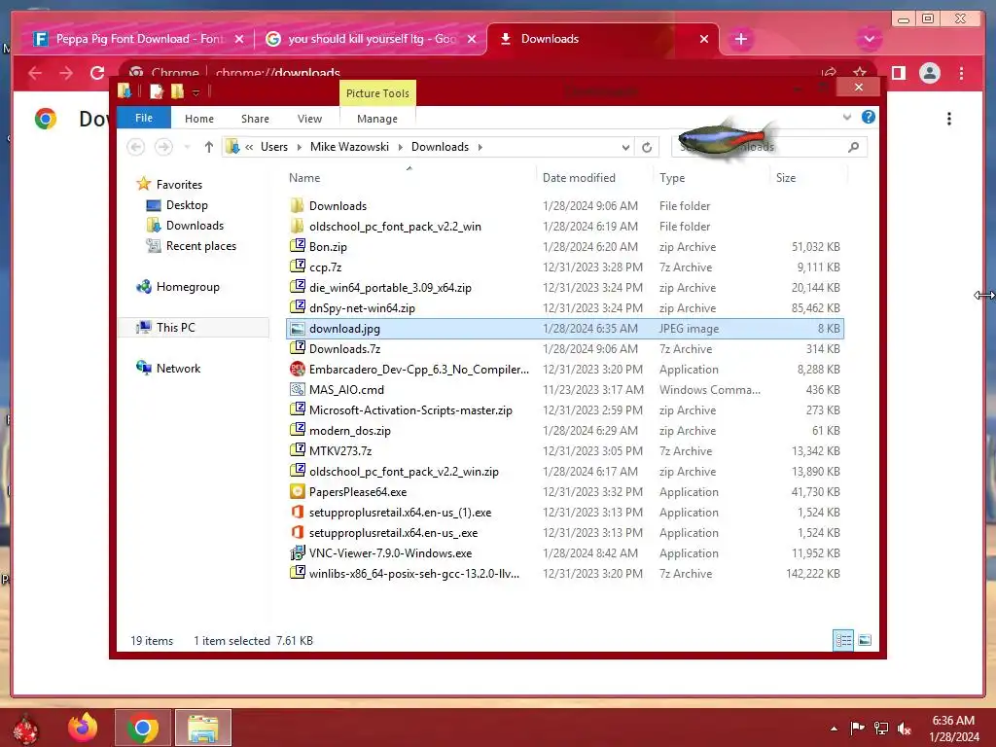This screenshot has height=747, width=996.
Task: Open Firefox from the taskbar
Action: click(84, 728)
